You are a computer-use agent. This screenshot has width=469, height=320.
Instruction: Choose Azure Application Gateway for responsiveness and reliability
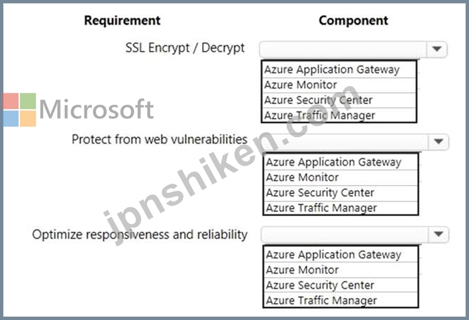pos(340,254)
